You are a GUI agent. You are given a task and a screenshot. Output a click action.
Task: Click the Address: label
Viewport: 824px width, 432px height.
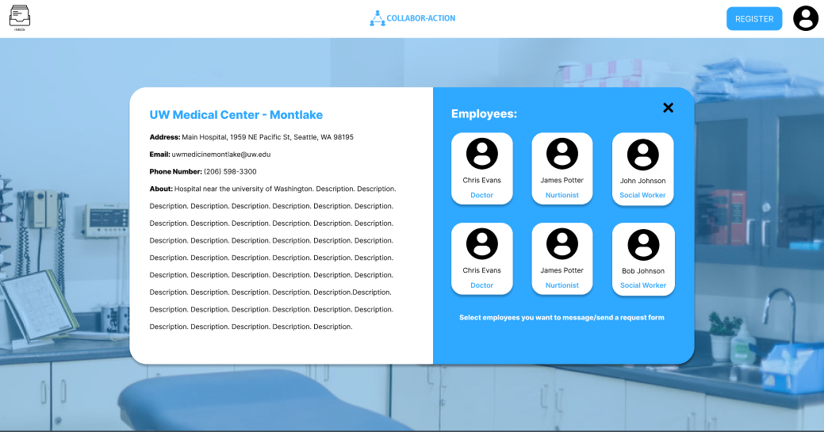165,137
